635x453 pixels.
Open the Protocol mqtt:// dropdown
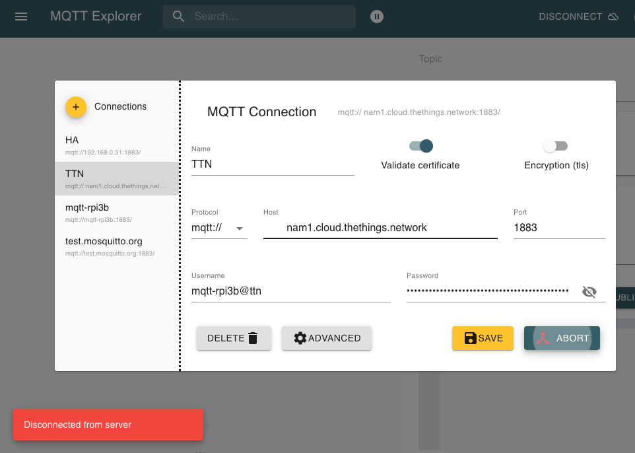point(219,228)
